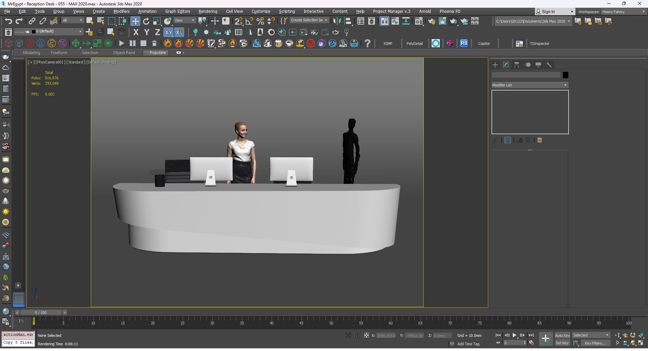Open the Scene Explorer icon
Image resolution: width=648 pixels, height=351 pixels.
[361, 21]
